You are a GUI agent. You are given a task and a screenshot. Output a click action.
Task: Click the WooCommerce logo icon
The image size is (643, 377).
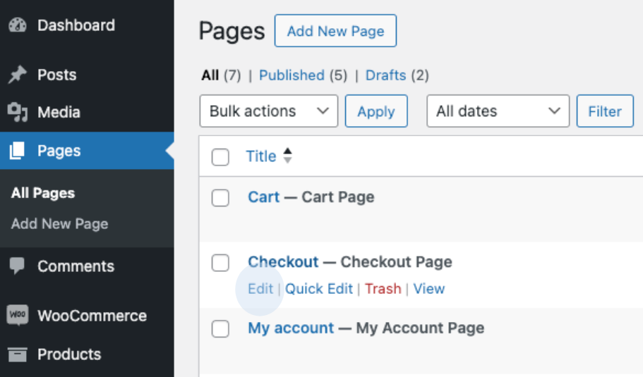tap(17, 316)
